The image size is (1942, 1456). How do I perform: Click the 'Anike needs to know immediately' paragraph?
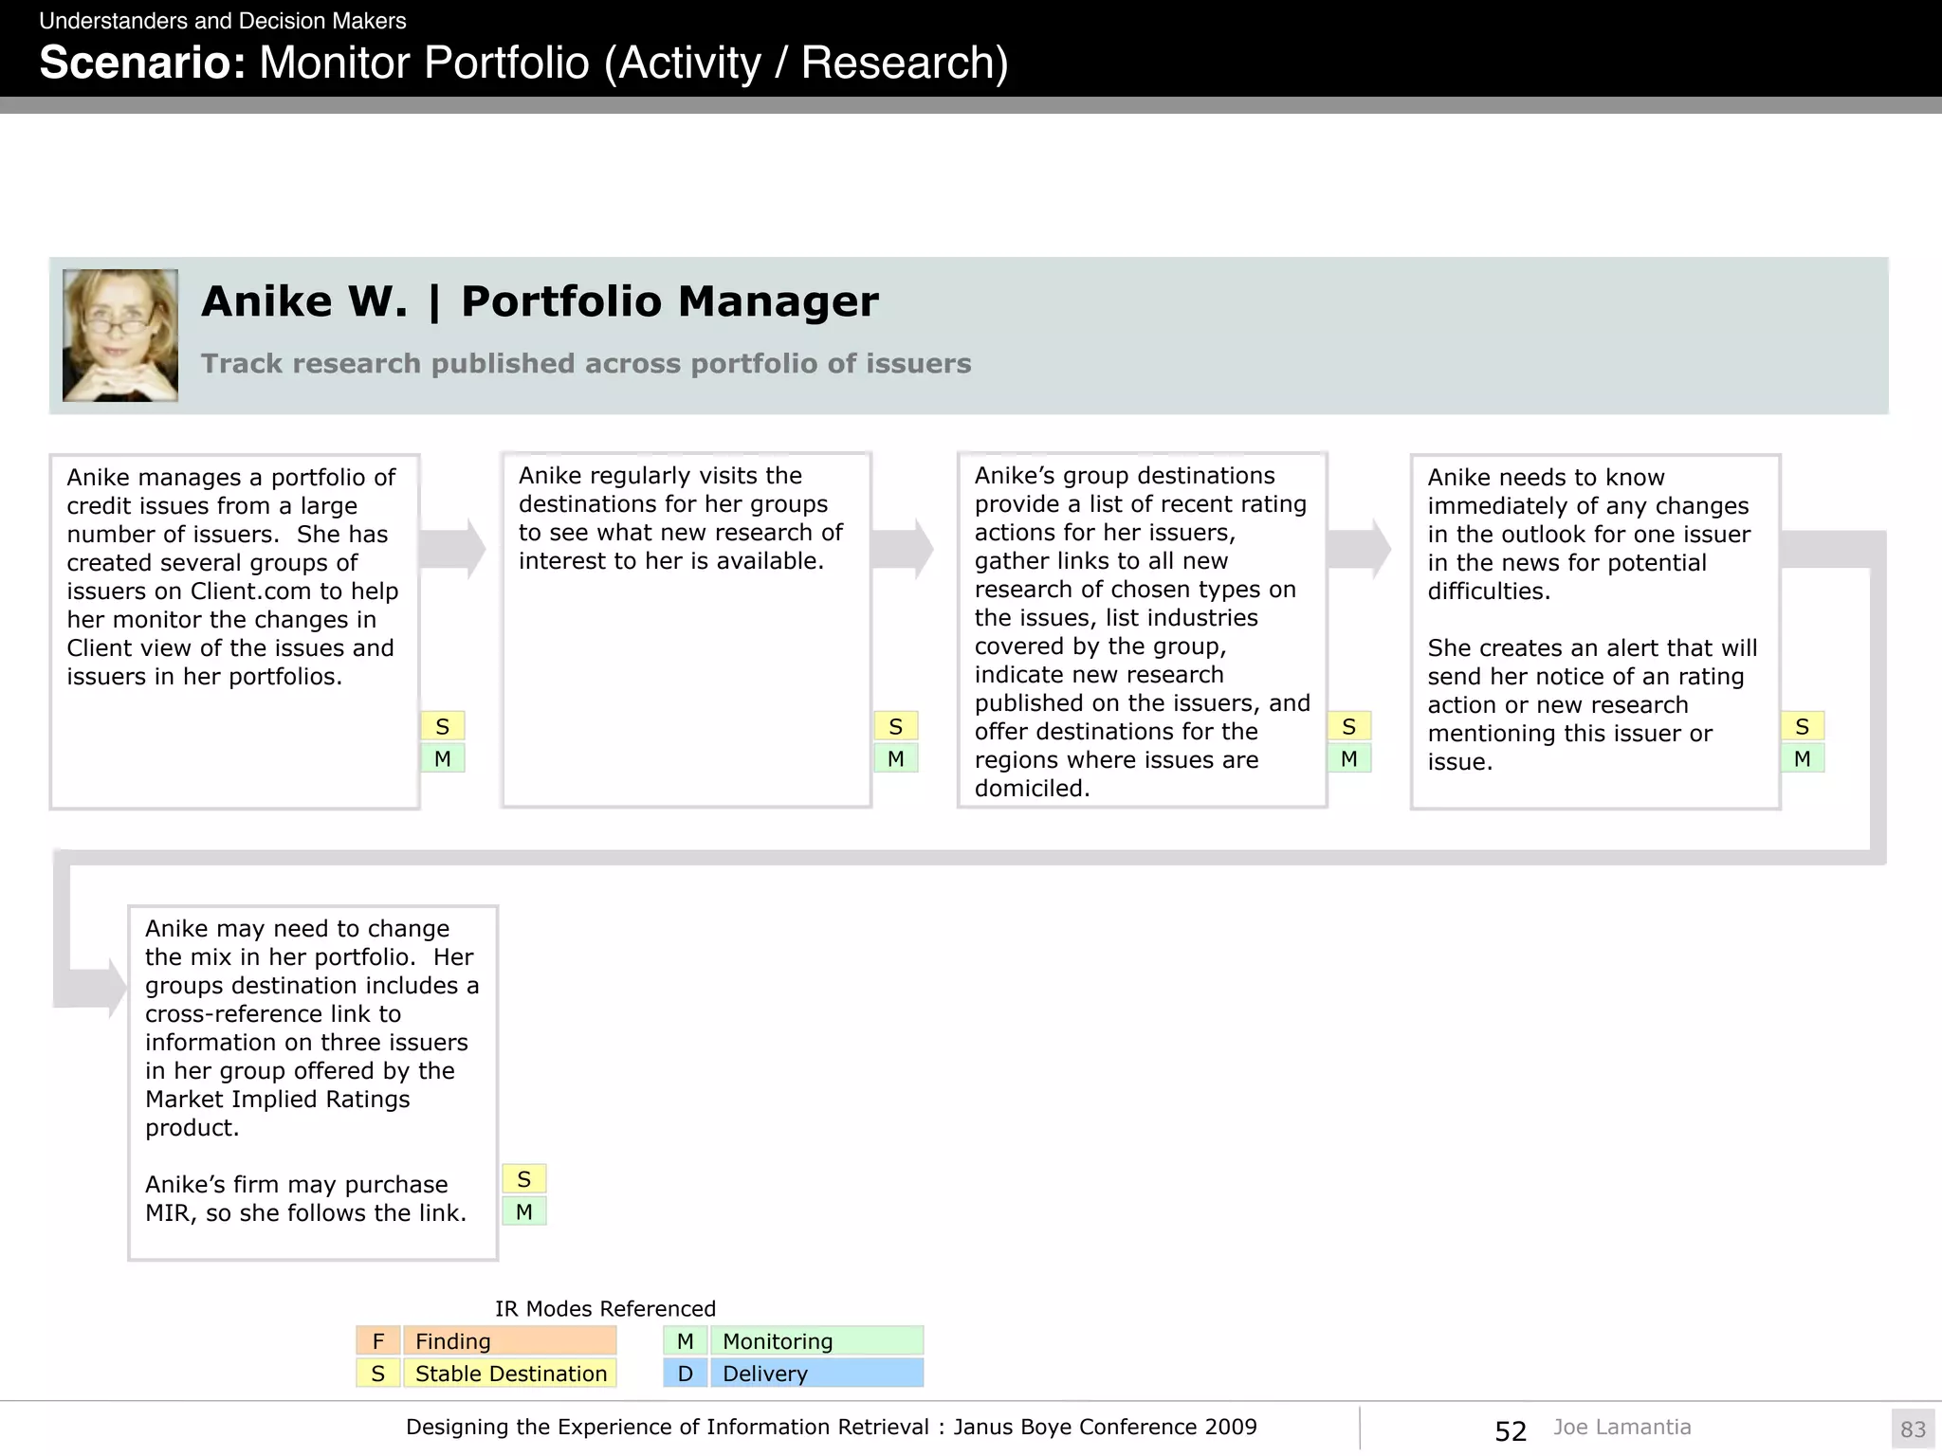pyautogui.click(x=1588, y=534)
